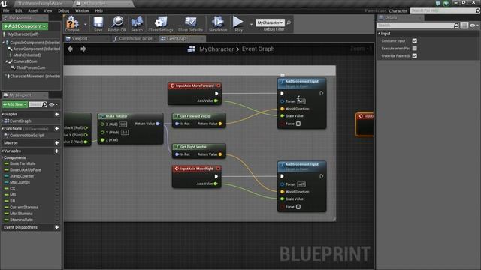
Task: Click Character parent class link
Action: (398, 11)
